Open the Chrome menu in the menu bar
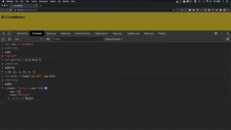Viewport: 231px width, 130px height. [x=10, y=1]
